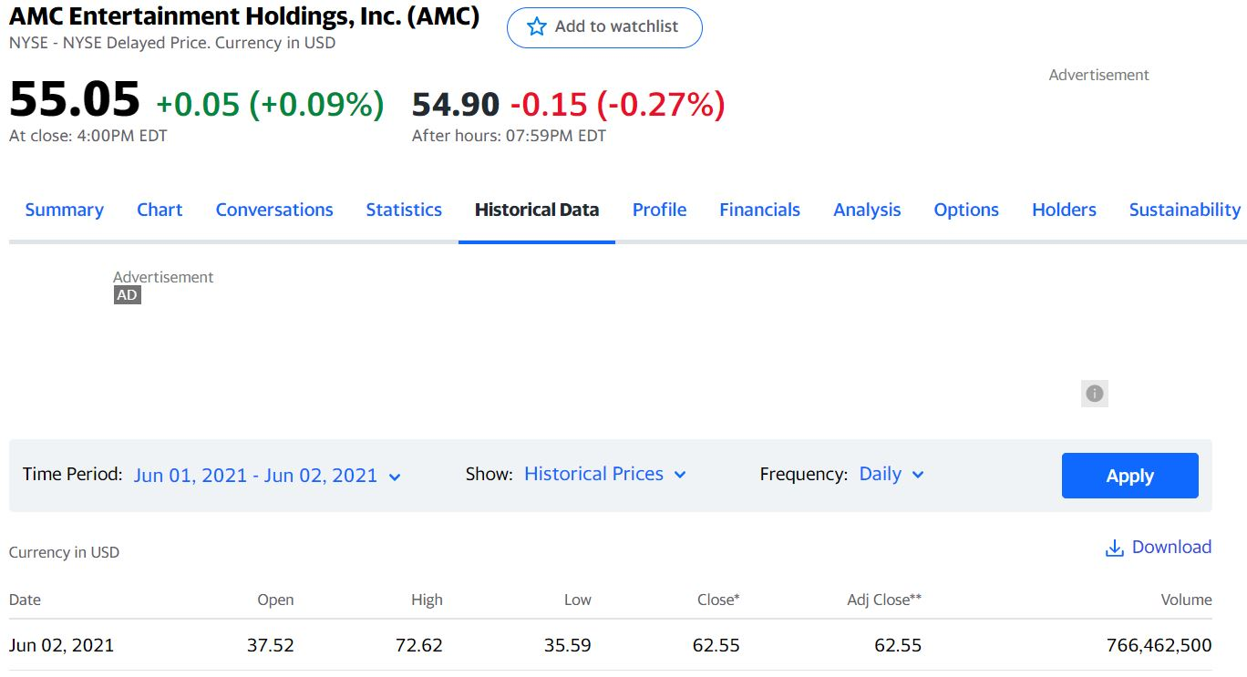Screen dimensions: 1247x677
Task: Open the Holders tab
Action: coord(1064,210)
